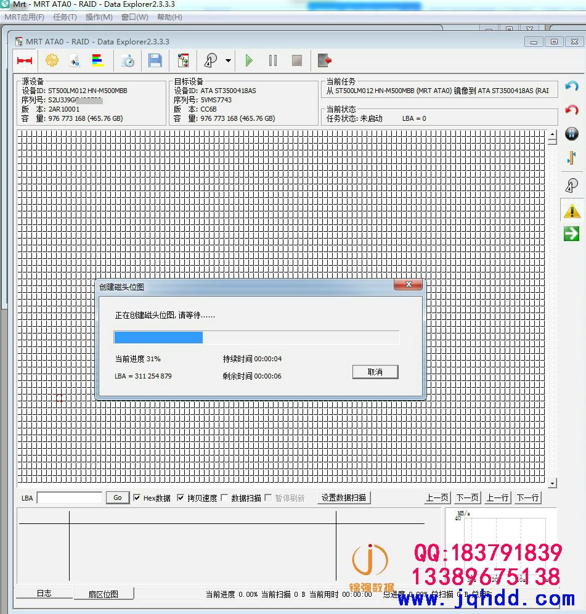Click target serial number 5VMS7743
The width and height of the screenshot is (586, 614).
(x=216, y=100)
